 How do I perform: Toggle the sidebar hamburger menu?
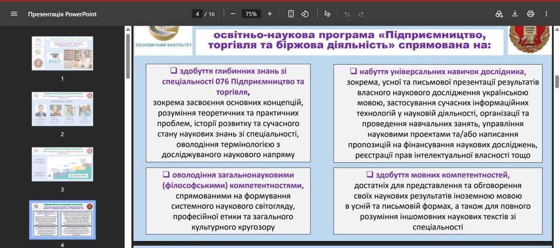(14, 14)
